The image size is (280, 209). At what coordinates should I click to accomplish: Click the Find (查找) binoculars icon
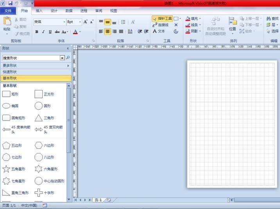pyautogui.click(x=268, y=19)
